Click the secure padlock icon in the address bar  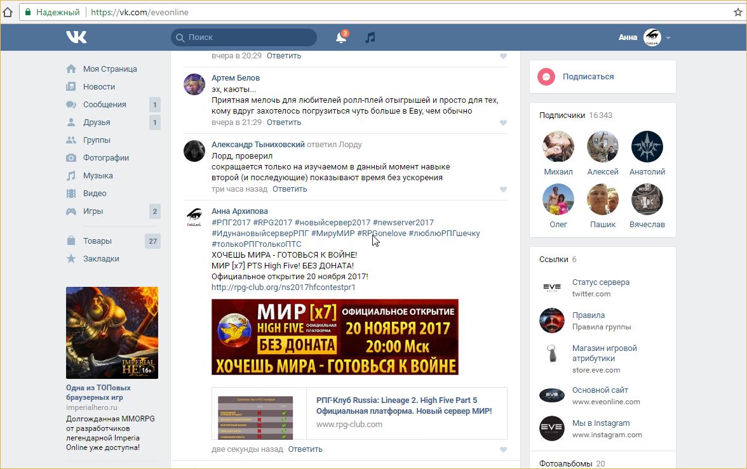click(28, 13)
